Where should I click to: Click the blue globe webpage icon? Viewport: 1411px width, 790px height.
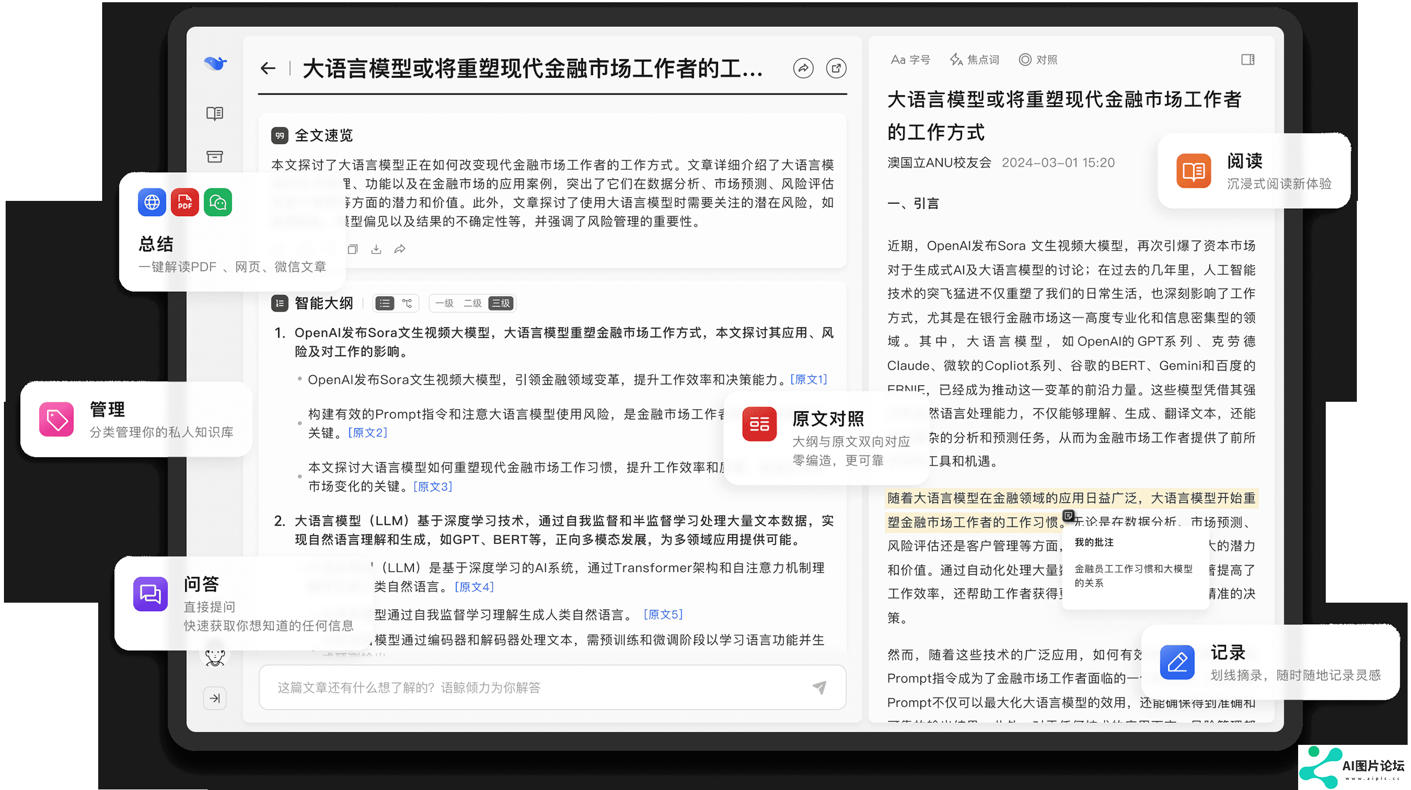[x=152, y=202]
